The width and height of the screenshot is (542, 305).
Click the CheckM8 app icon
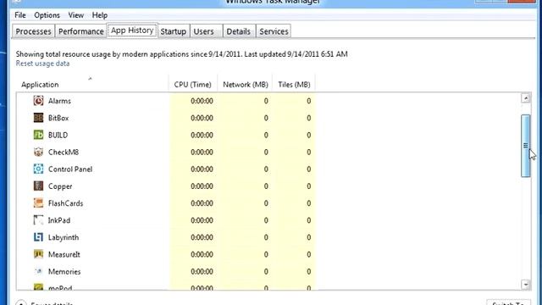click(38, 152)
